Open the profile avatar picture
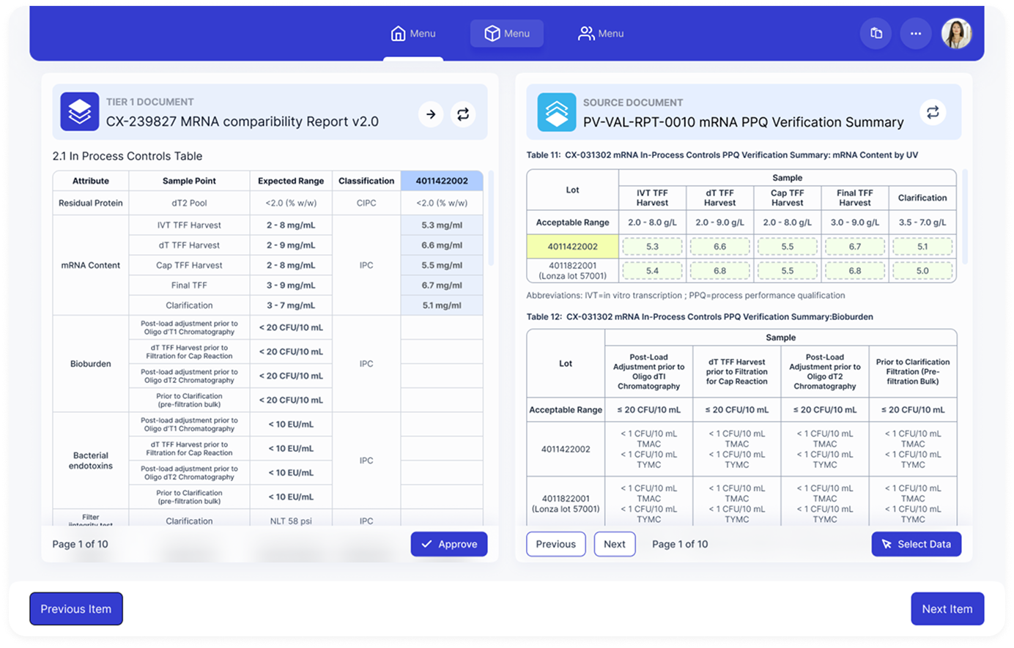This screenshot has height=648, width=1014. [955, 33]
